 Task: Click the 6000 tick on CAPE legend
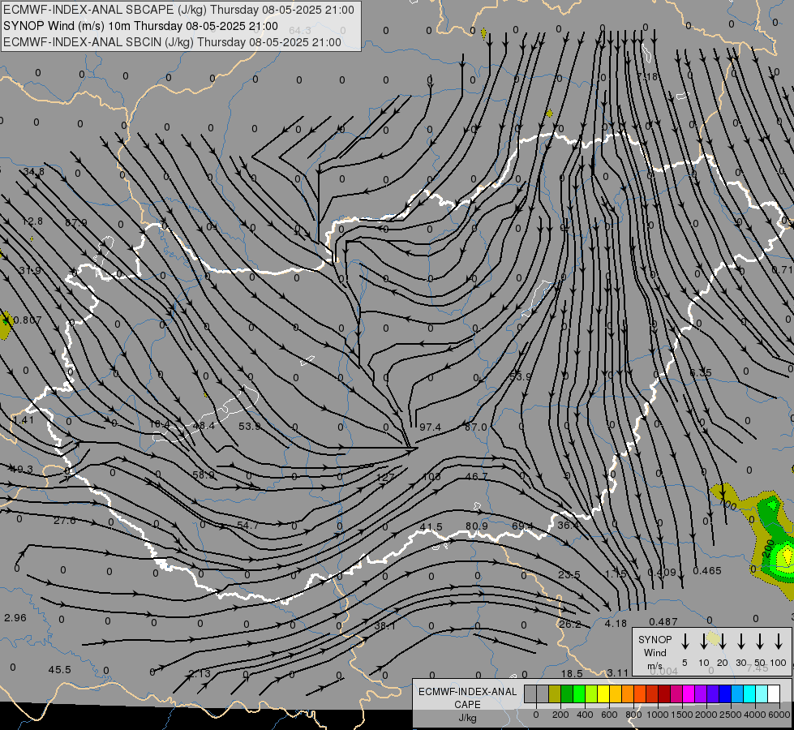[x=780, y=715]
